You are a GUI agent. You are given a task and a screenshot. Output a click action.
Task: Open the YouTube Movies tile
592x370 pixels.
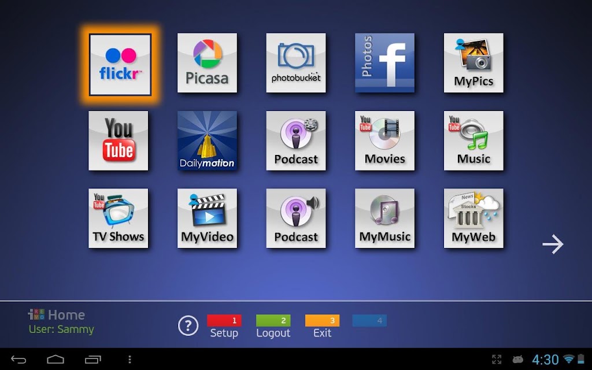(x=384, y=140)
